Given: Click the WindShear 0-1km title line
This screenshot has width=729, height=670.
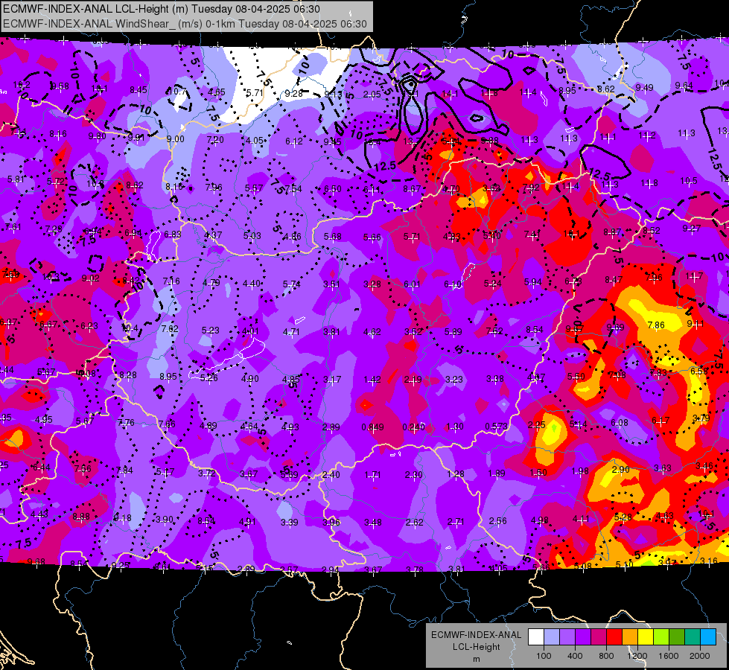Looking at the screenshot, I should coord(185,24).
